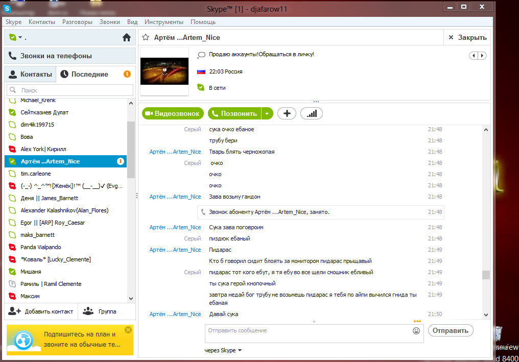Click the search magnifier icon
The image size is (519, 362).
13,90
